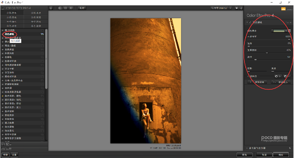
Task: Select the 分类.所有 category tab
Action: (x=12, y=13)
